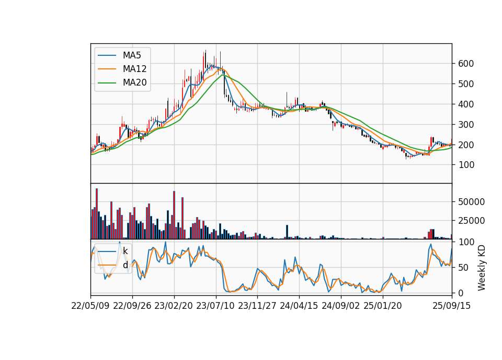Click the MA12 legend label
Screen dimensions: 502x360
(134, 69)
